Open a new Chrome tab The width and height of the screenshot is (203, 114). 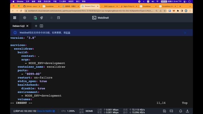click(x=180, y=6)
